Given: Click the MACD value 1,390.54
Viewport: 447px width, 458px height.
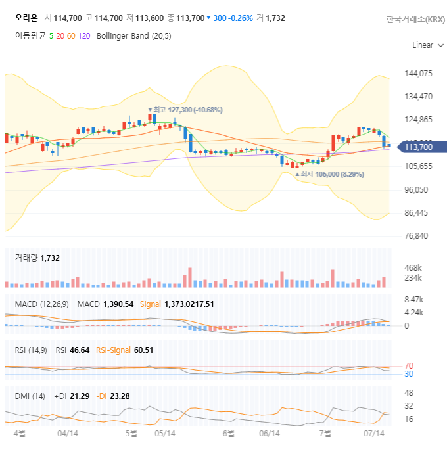Looking at the screenshot, I should click(118, 304).
